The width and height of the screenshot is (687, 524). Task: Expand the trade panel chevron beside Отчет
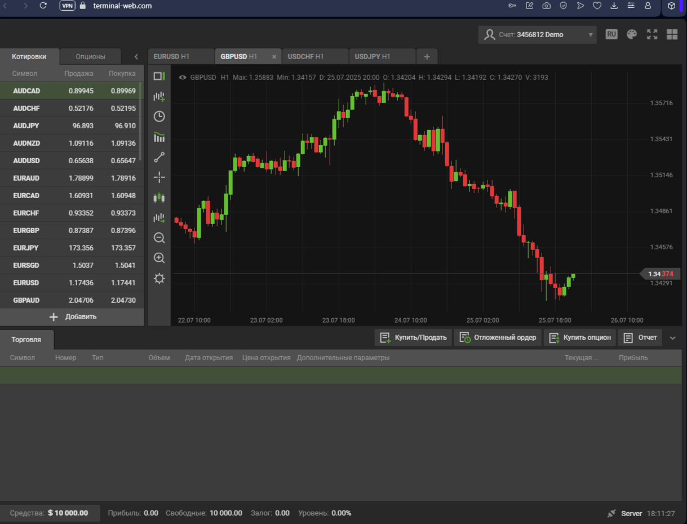coord(672,338)
